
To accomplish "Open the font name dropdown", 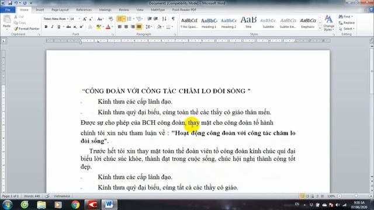I will [68, 19].
